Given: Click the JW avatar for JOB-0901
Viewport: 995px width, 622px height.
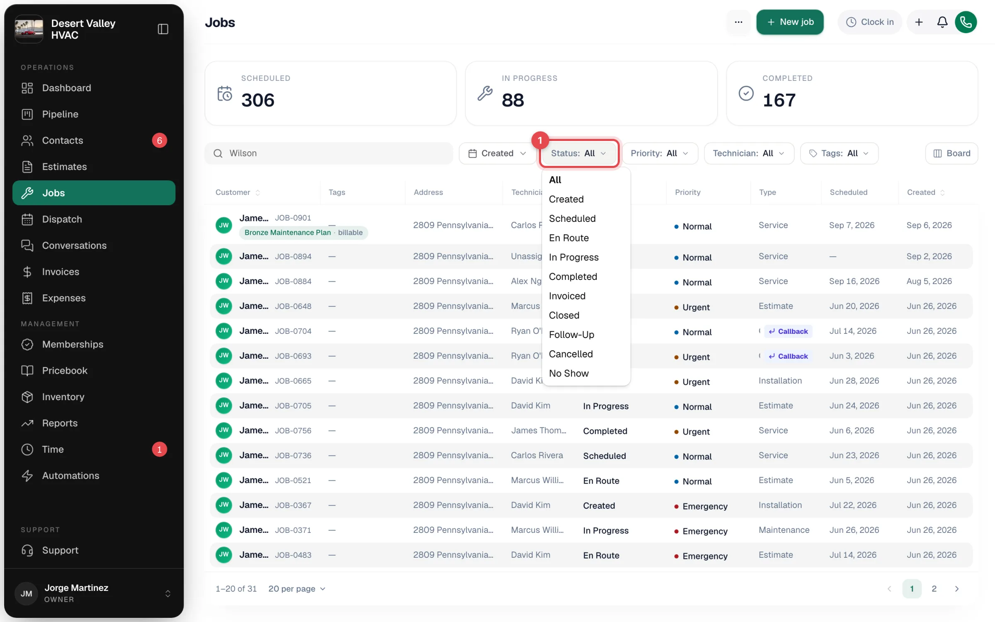Looking at the screenshot, I should 224,225.
